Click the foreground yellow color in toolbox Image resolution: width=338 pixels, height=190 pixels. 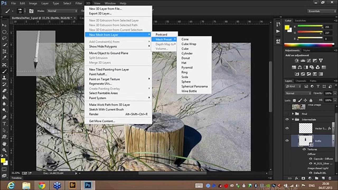[3, 160]
